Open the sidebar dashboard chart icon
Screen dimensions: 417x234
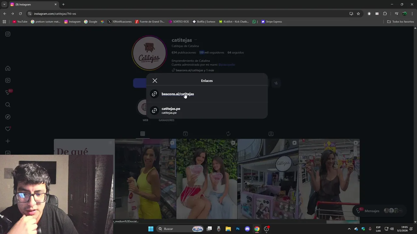tap(8, 153)
